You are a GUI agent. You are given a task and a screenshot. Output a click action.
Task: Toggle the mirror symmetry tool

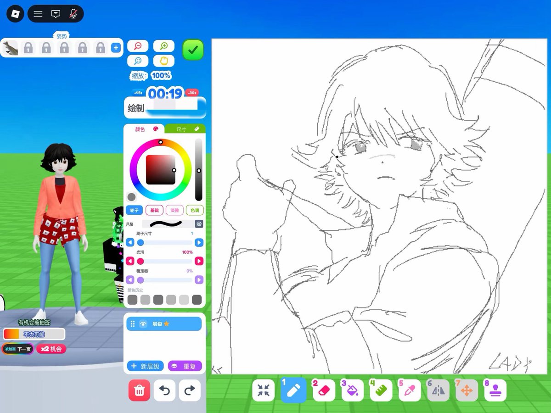[x=439, y=391]
